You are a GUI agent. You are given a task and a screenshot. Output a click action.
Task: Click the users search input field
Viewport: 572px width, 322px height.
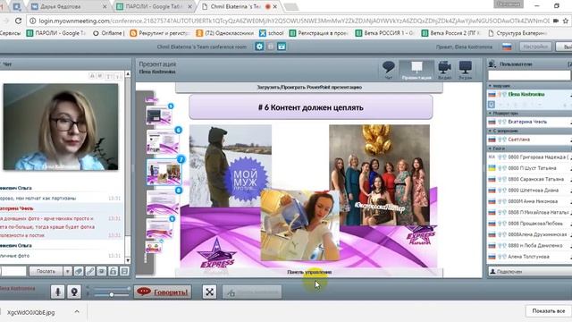tap(529, 75)
